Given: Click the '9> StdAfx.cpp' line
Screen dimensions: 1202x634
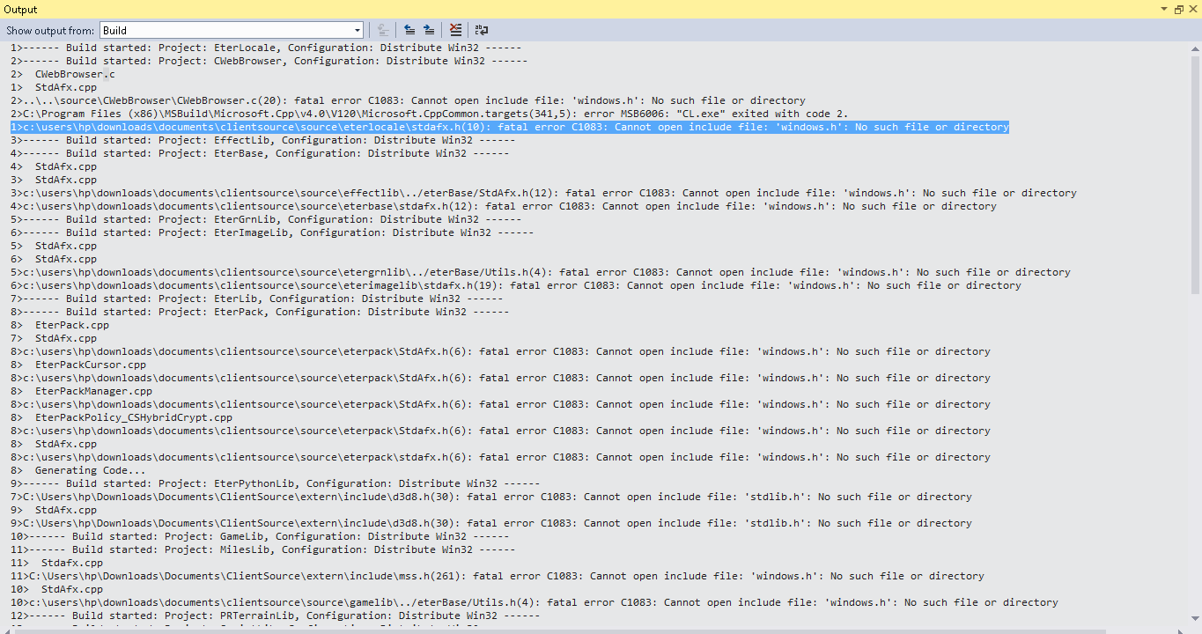Looking at the screenshot, I should 54,510.
